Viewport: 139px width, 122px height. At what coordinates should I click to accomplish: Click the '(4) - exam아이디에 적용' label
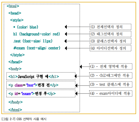click(111, 93)
